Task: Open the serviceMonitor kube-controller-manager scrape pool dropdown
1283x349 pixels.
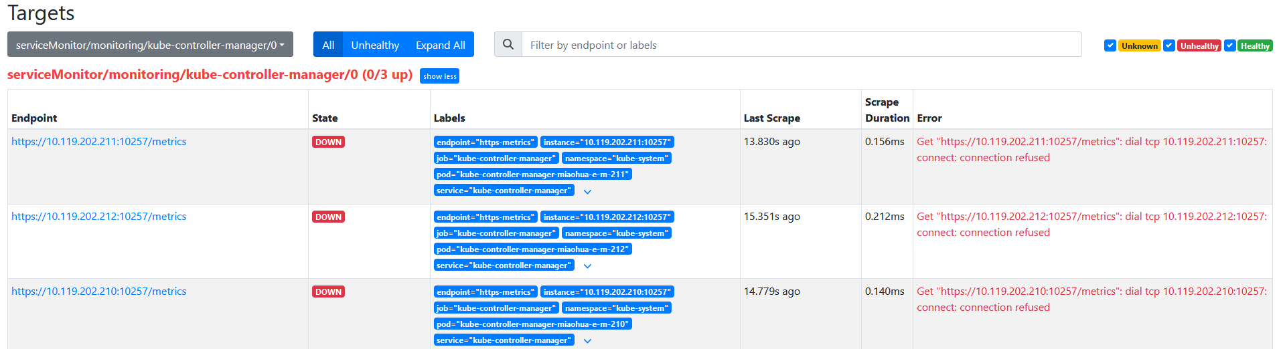Action: [x=150, y=44]
